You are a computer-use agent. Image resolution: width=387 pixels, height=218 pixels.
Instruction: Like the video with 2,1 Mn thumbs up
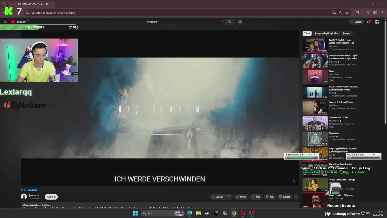217,197
